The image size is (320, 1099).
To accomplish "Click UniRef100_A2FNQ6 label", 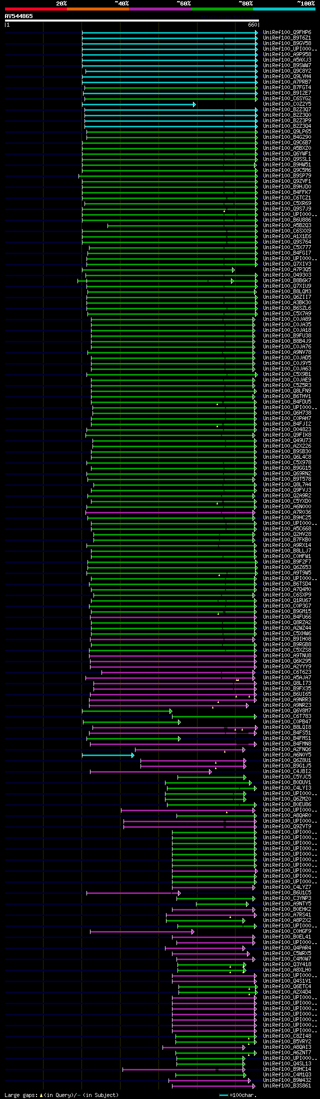I will point(287,750).
